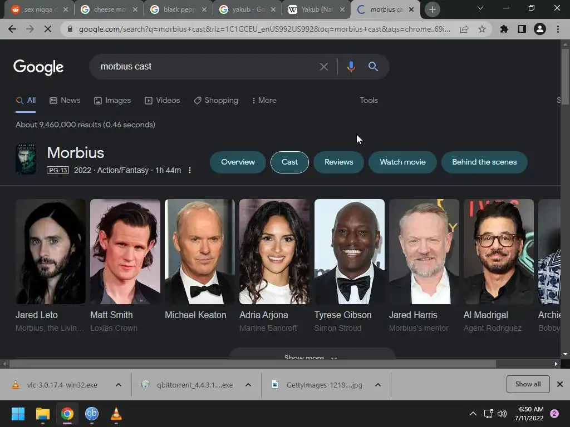Select the All results tab
Screen dimensions: 570x427
(x=26, y=101)
